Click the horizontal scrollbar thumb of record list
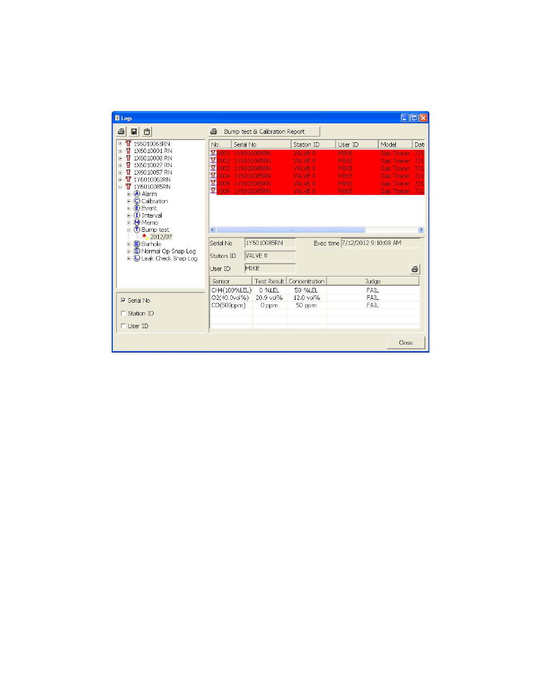Image resolution: width=541 pixels, height=700 pixels. 291,230
